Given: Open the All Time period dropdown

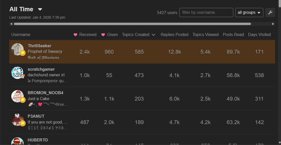Looking at the screenshot, I should point(25,9).
